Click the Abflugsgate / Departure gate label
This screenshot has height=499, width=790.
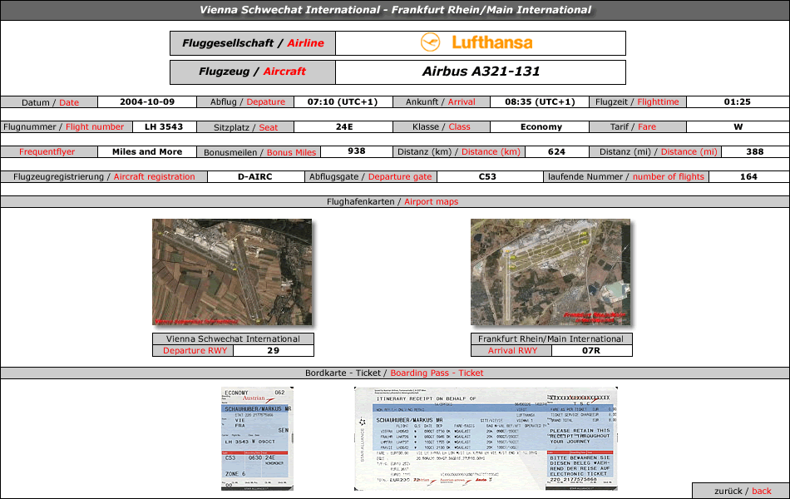(371, 177)
